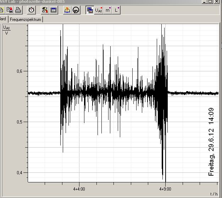Screen dimensions: 222x198
Task: Minimize the CASSY Lab window
Action: (x=204, y=1)
